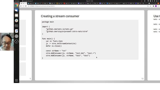Close the 'Siu' tab with yellow icon
The height and width of the screenshot is (90, 160).
click(61, 3)
